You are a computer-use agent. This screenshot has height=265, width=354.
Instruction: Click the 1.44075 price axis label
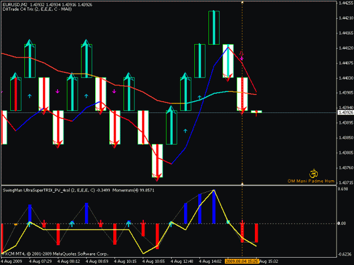pyautogui.click(x=346, y=63)
